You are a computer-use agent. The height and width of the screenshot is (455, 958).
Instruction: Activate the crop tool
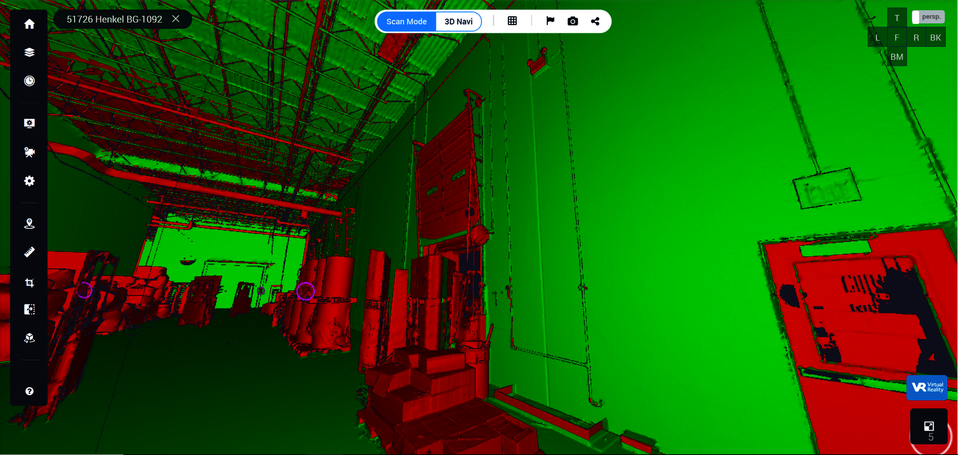point(29,283)
